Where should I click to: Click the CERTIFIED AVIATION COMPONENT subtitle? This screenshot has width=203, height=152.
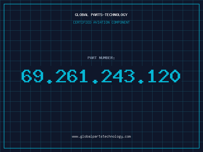tap(101, 22)
